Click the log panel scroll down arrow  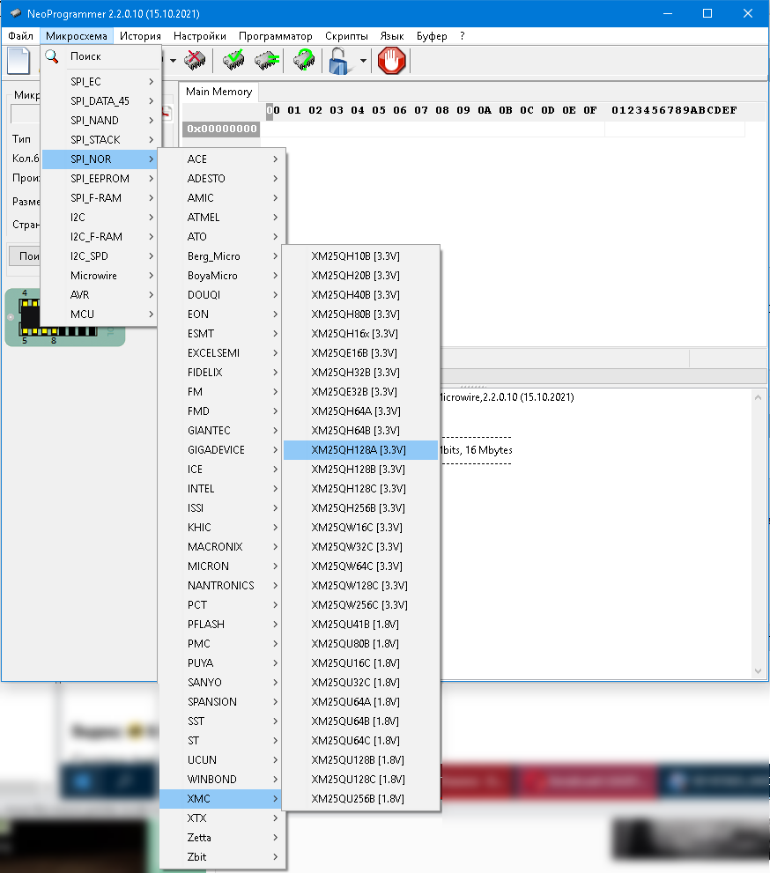758,671
